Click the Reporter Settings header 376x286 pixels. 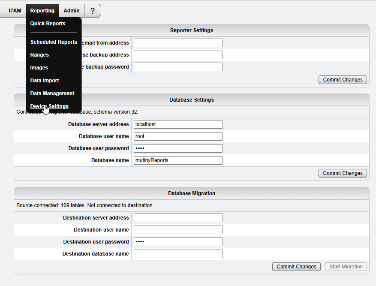coord(192,30)
